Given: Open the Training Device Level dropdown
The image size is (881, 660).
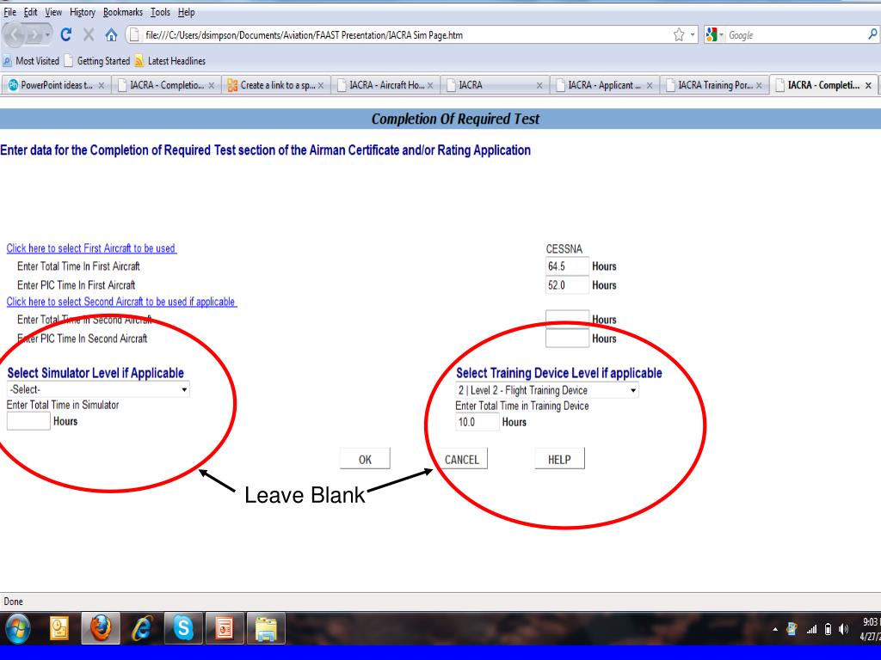Looking at the screenshot, I should (546, 390).
